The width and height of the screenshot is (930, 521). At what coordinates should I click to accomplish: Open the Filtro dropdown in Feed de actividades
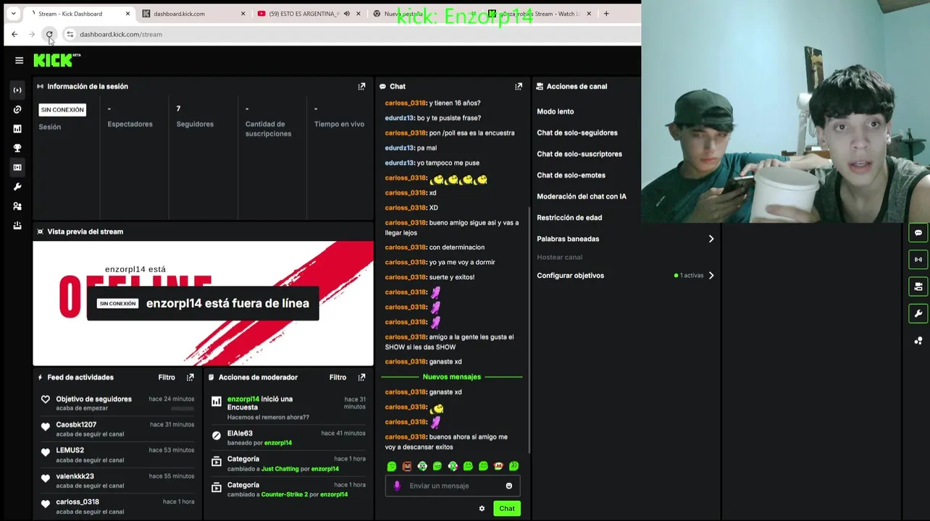pos(167,377)
